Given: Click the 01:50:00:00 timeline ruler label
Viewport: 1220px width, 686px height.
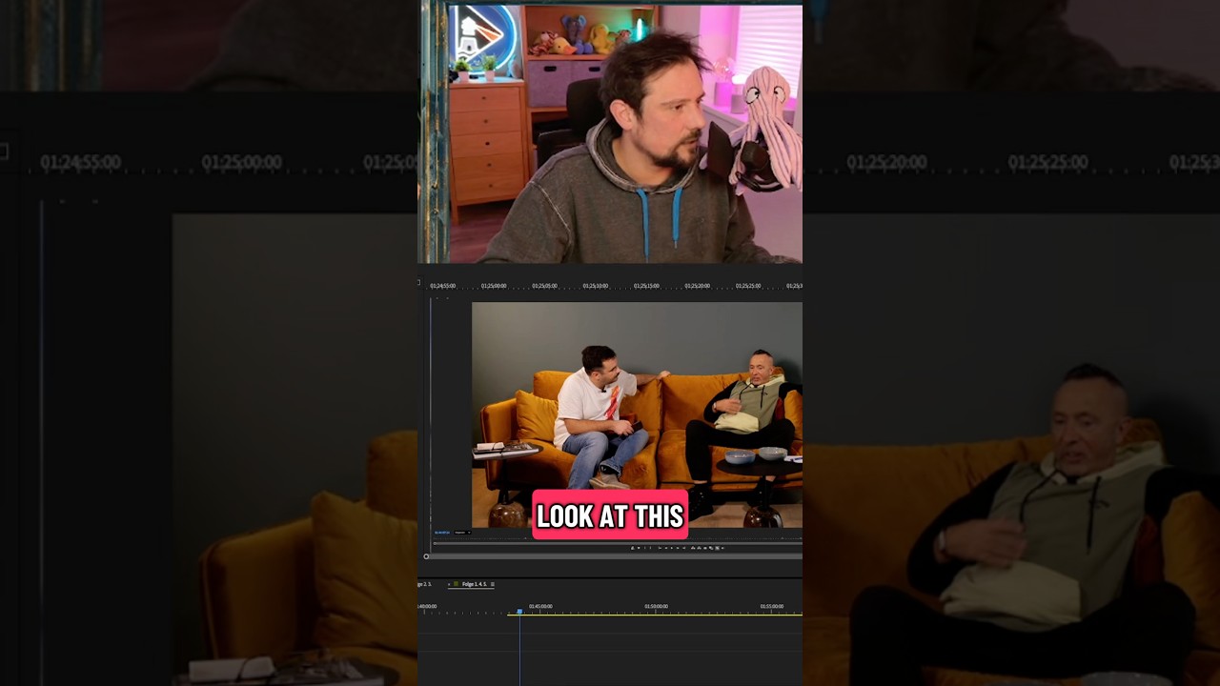Looking at the screenshot, I should point(656,606).
